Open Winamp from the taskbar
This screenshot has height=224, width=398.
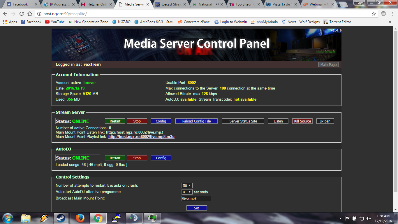[44, 218]
